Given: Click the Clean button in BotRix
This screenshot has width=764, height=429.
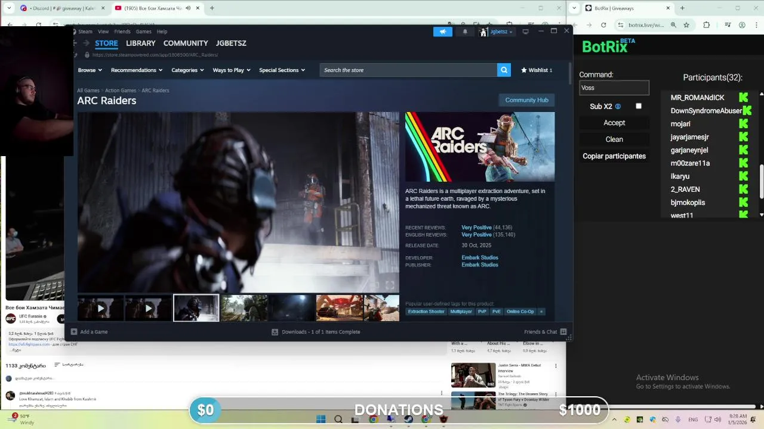Looking at the screenshot, I should (x=614, y=139).
